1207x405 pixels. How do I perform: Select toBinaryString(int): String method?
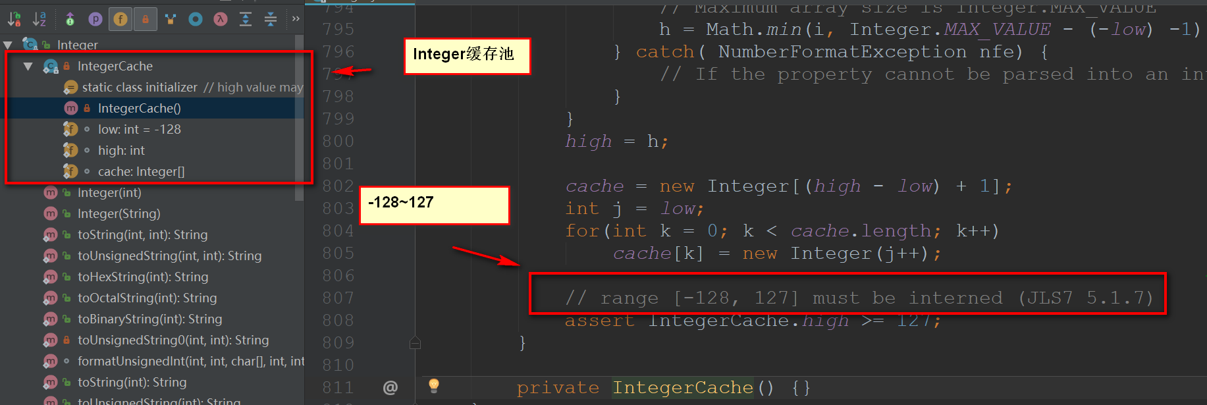151,319
